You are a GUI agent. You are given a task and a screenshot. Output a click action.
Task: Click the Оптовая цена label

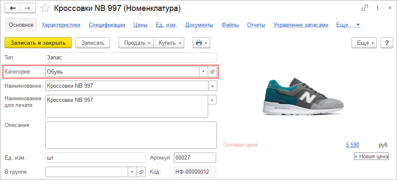click(x=240, y=145)
